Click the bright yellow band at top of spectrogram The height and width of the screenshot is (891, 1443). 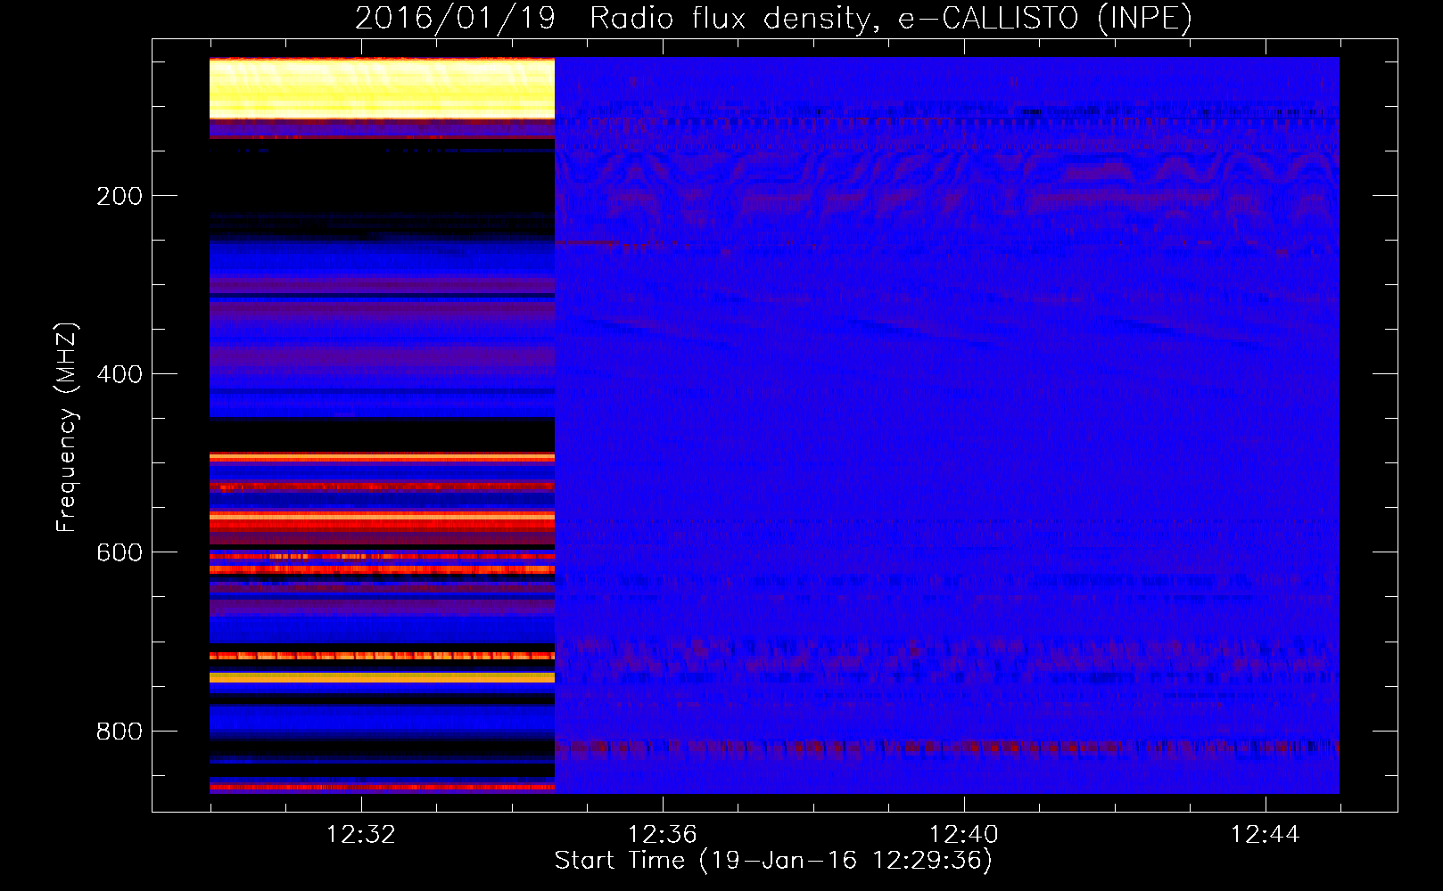click(x=382, y=89)
